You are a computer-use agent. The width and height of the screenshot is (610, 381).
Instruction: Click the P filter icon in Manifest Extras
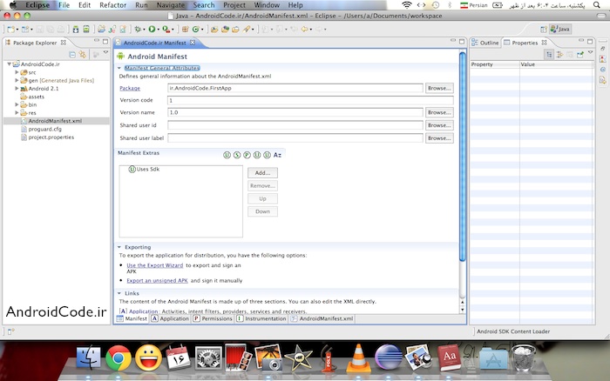247,154
